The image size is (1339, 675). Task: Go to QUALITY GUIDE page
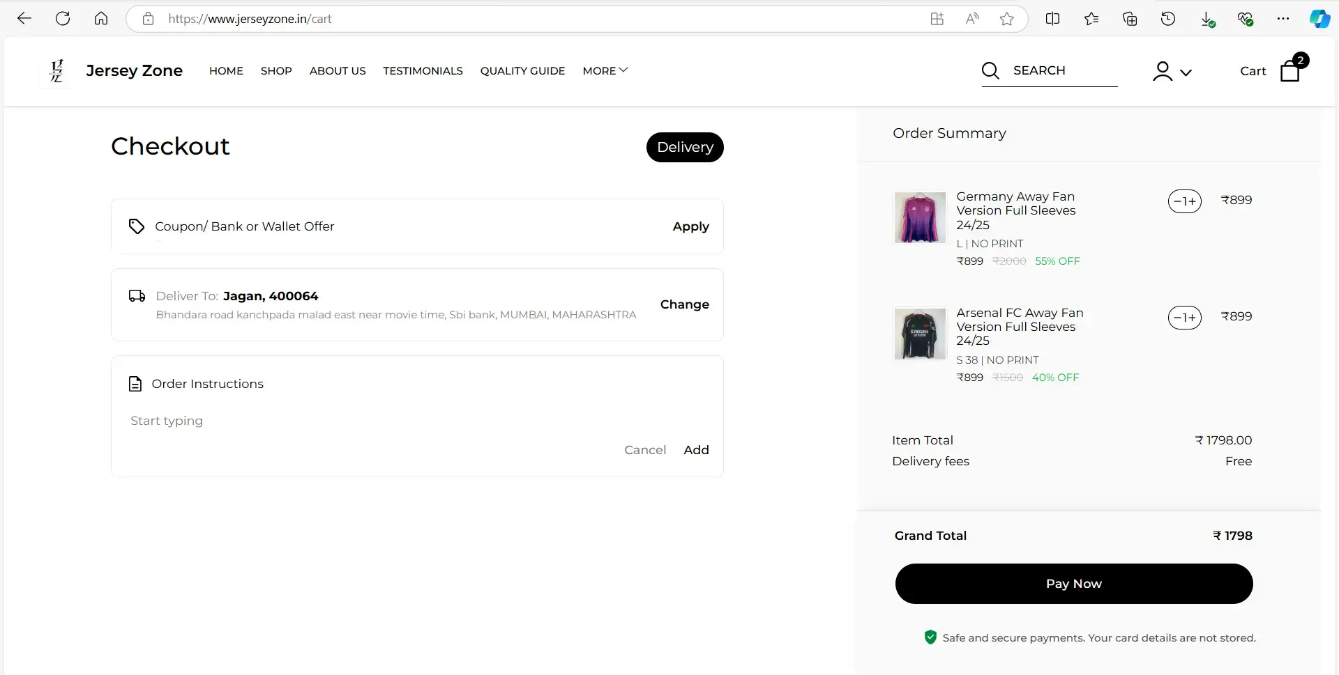point(522,70)
